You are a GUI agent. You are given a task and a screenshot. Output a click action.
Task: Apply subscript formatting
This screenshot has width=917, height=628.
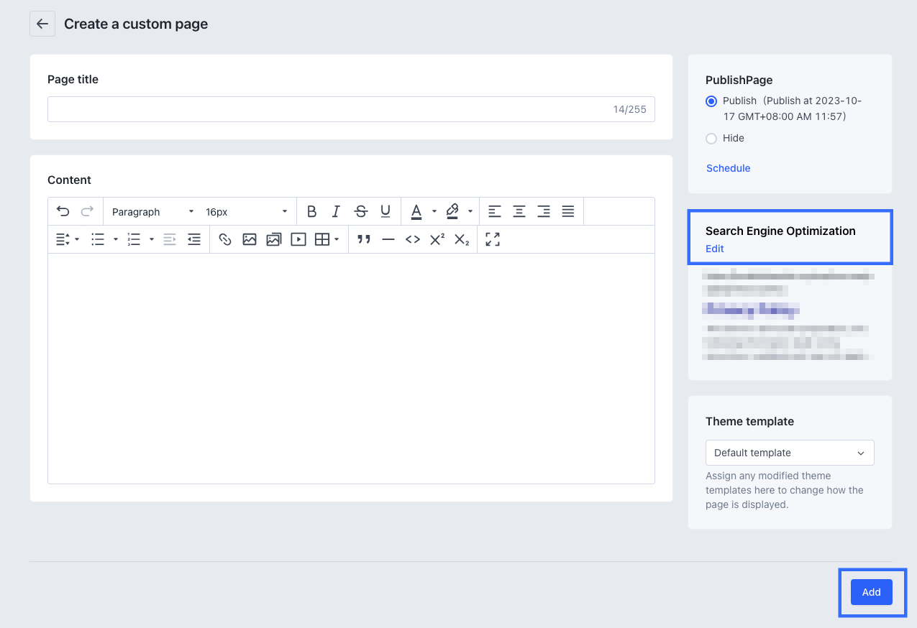pos(461,239)
